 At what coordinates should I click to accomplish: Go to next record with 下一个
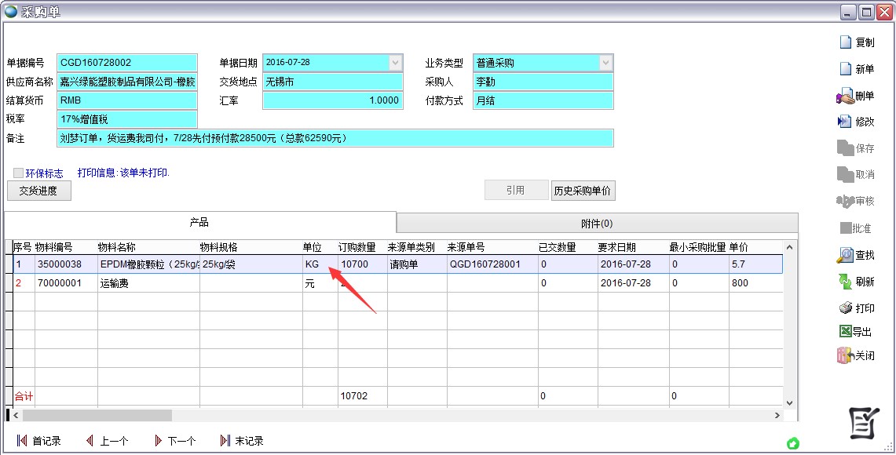pos(174,441)
